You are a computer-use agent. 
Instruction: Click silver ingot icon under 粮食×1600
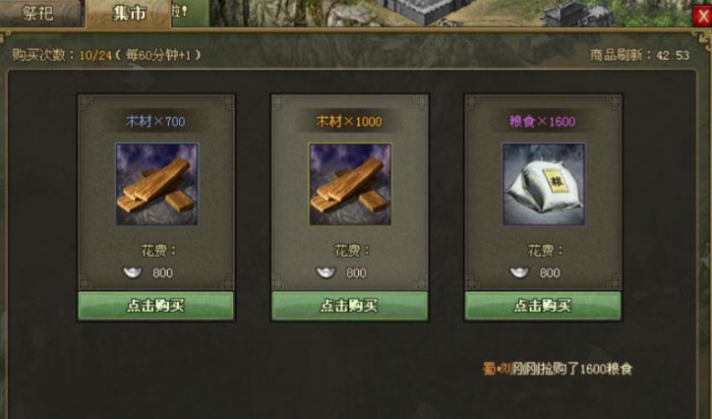(519, 272)
